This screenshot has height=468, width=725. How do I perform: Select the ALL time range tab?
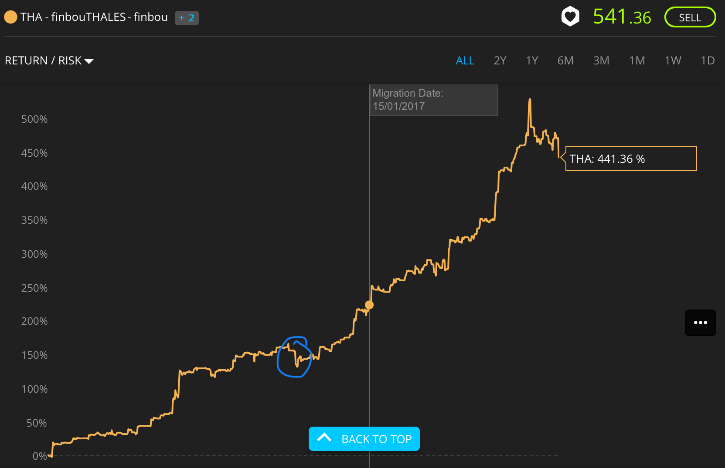(465, 61)
